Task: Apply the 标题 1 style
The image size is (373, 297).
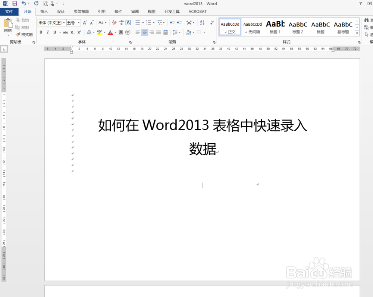Action: coord(275,27)
